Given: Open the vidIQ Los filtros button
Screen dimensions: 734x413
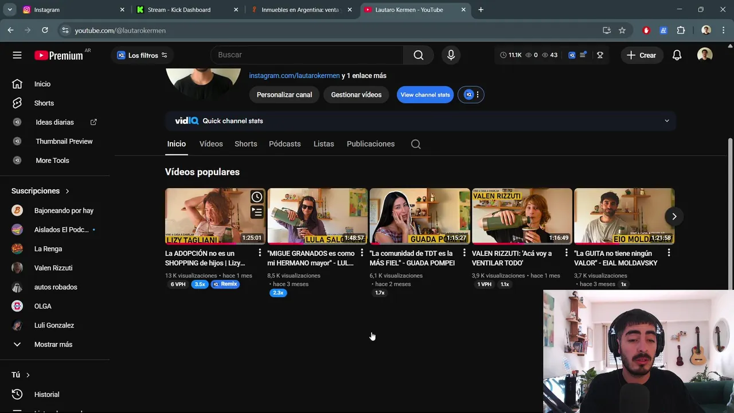Looking at the screenshot, I should click(x=142, y=55).
